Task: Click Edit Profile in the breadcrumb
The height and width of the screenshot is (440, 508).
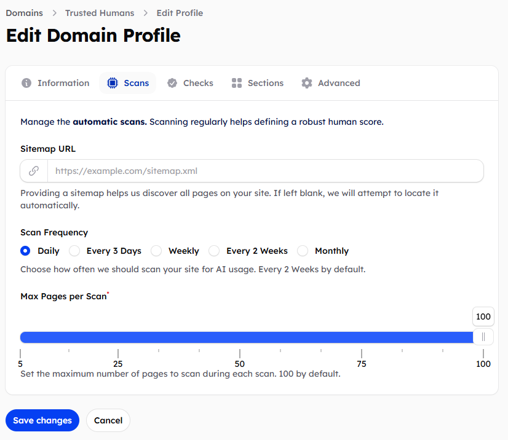Action: point(180,13)
